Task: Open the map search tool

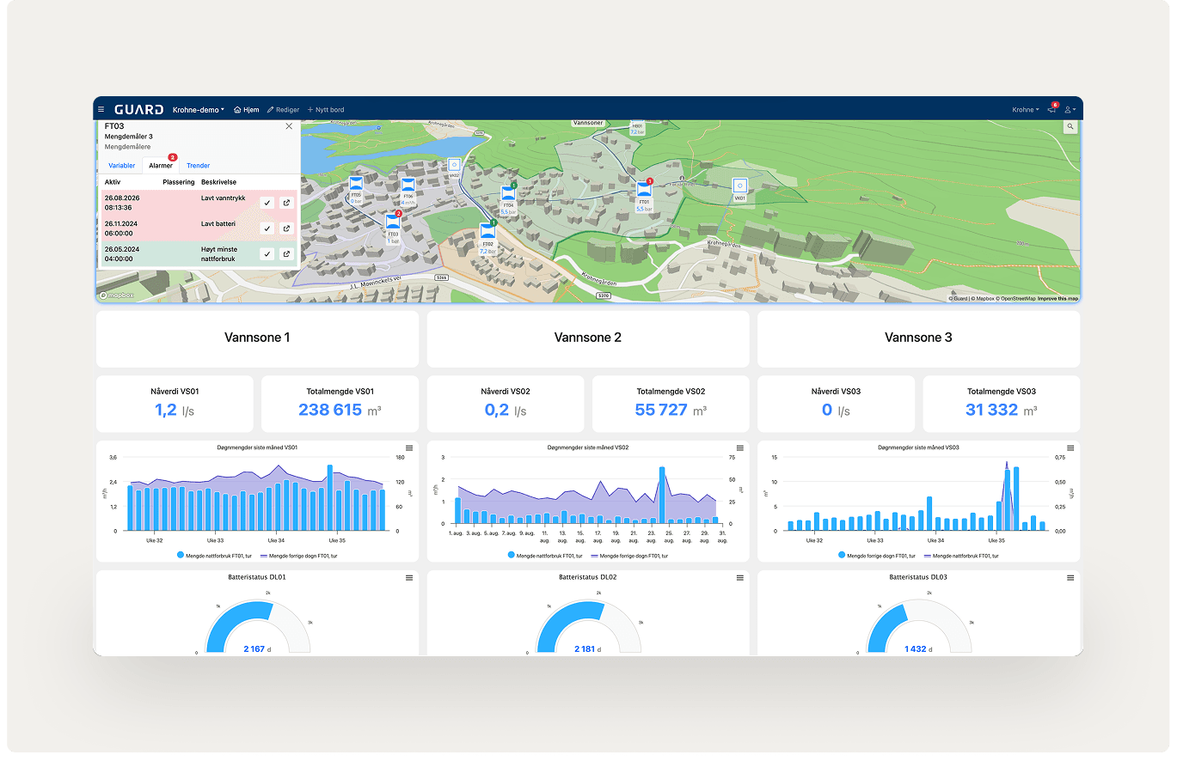Action: pos(1070,127)
